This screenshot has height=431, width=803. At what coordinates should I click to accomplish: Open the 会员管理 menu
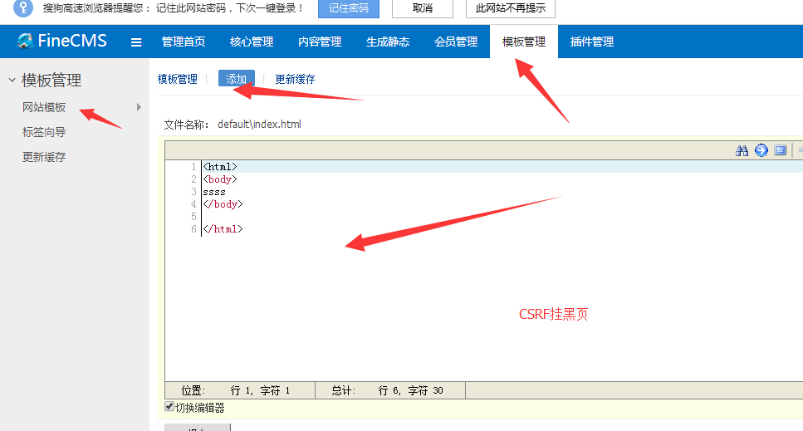[x=456, y=42]
